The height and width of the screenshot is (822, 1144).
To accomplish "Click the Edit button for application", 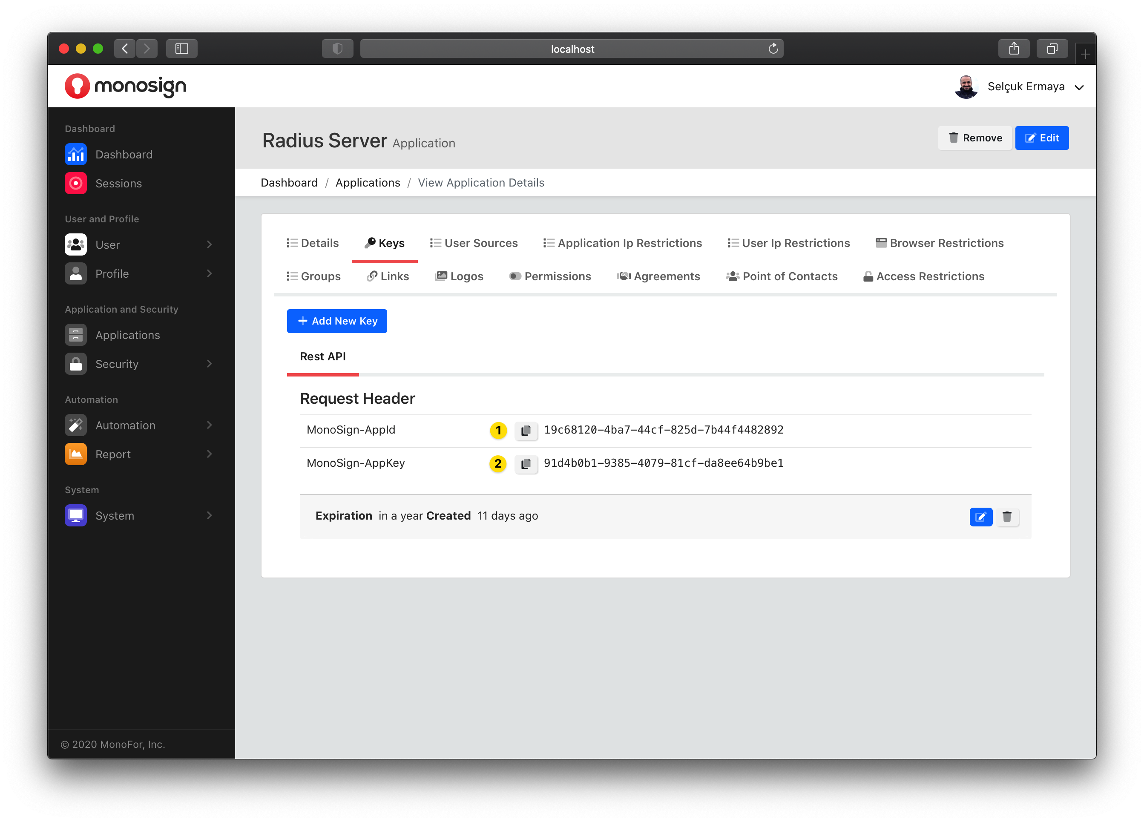I will point(1042,138).
